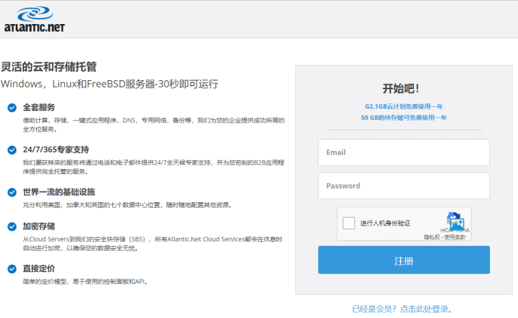
Task: Click the 加密存储 feature title
Action: [38, 226]
